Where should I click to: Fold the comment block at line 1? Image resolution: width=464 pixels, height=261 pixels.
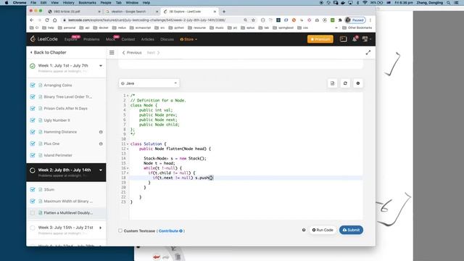click(128, 96)
